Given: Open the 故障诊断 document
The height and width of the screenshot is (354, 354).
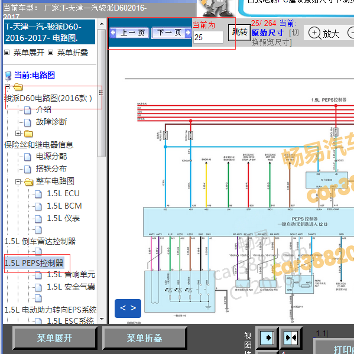Looking at the screenshot, I should click(51, 122).
